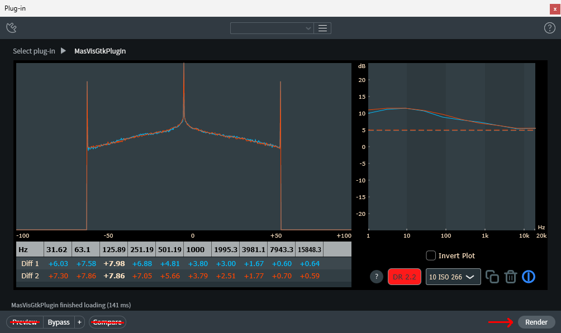Select the Diff 2 row label

coord(30,276)
